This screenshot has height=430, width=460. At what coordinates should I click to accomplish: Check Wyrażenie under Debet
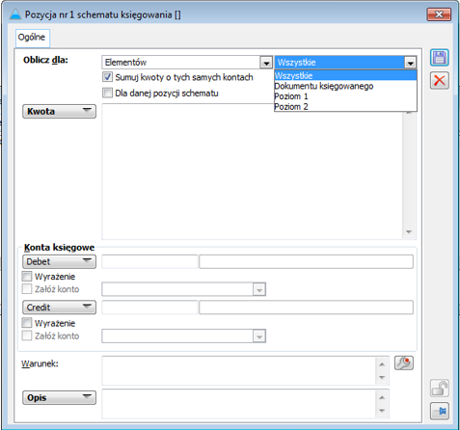click(x=27, y=277)
